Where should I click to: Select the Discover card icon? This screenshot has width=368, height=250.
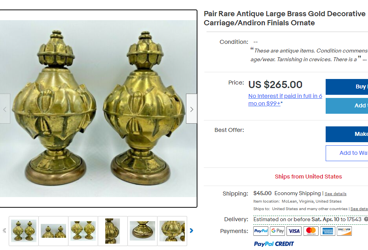[344, 231]
